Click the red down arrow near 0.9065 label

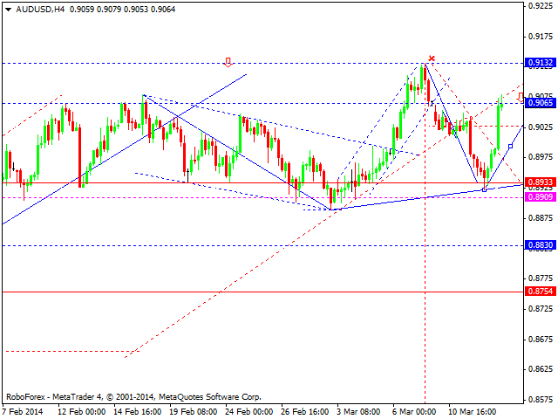[x=521, y=97]
